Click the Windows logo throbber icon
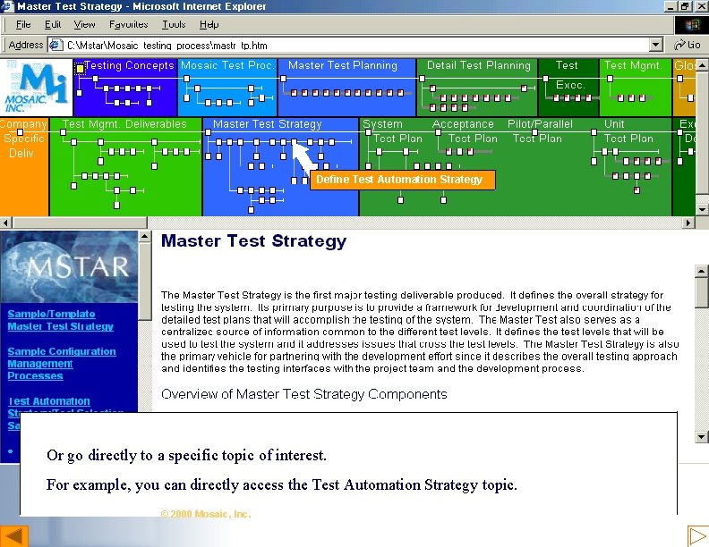This screenshot has height=547, width=709. (691, 25)
